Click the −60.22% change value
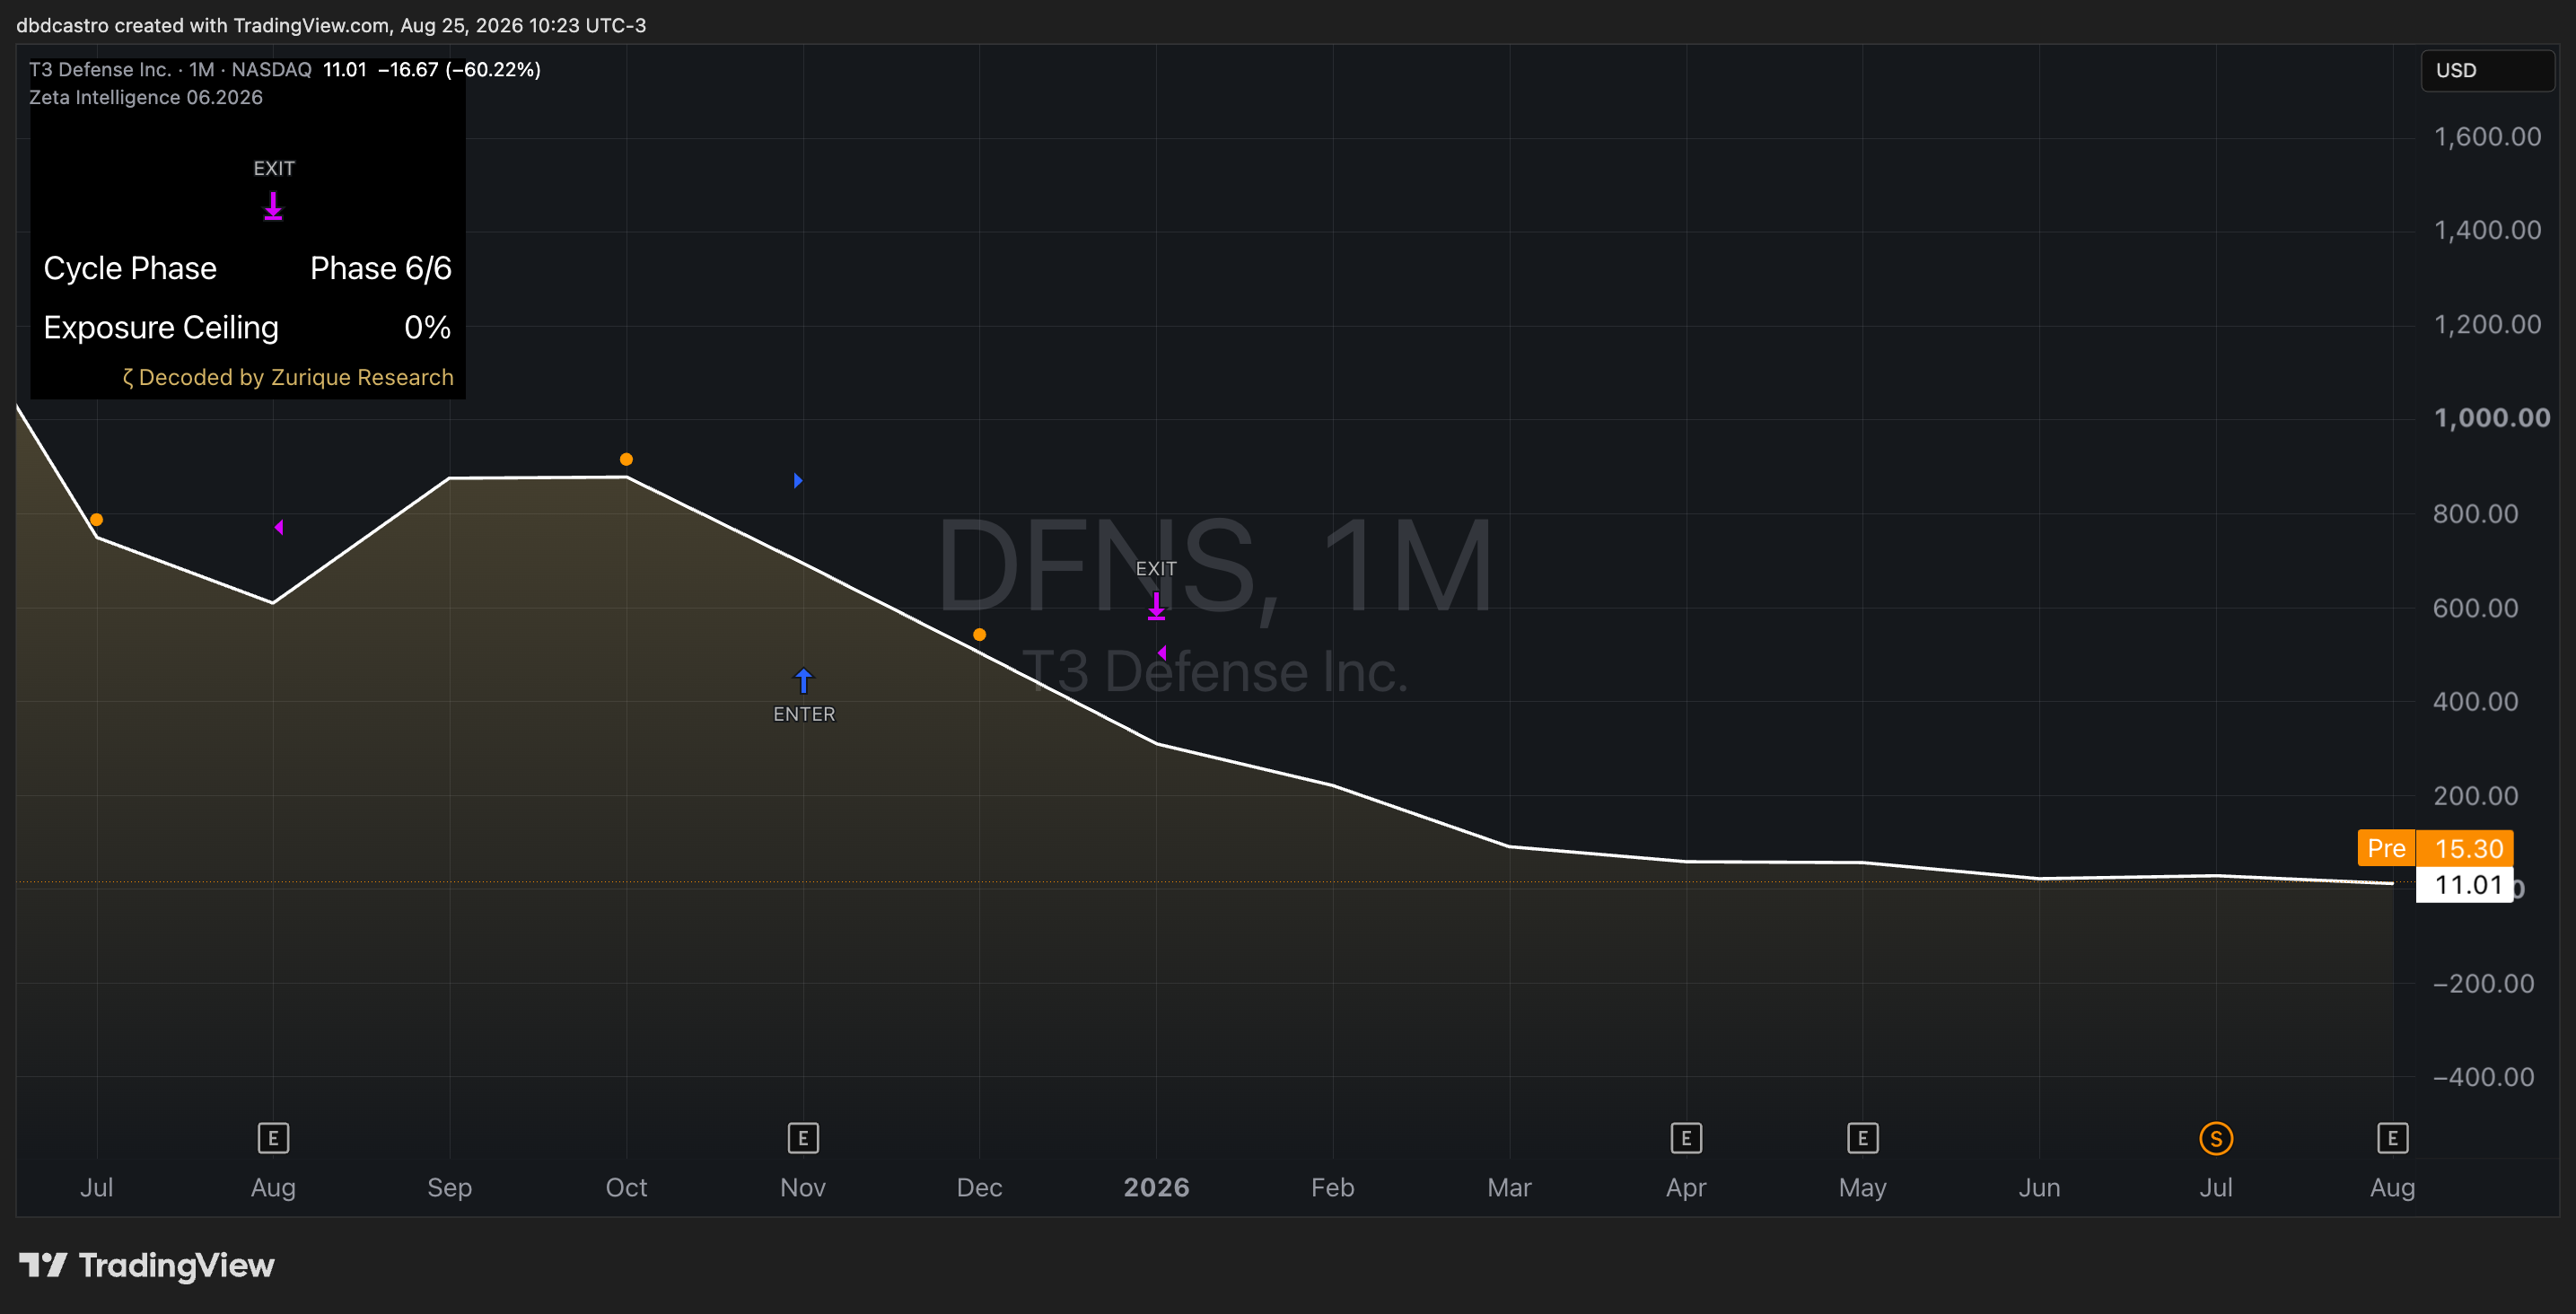Screen dimensions: 2576x1314 493,69
